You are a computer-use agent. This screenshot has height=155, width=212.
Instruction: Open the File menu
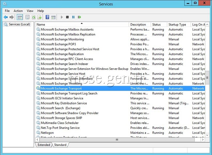(7, 11)
